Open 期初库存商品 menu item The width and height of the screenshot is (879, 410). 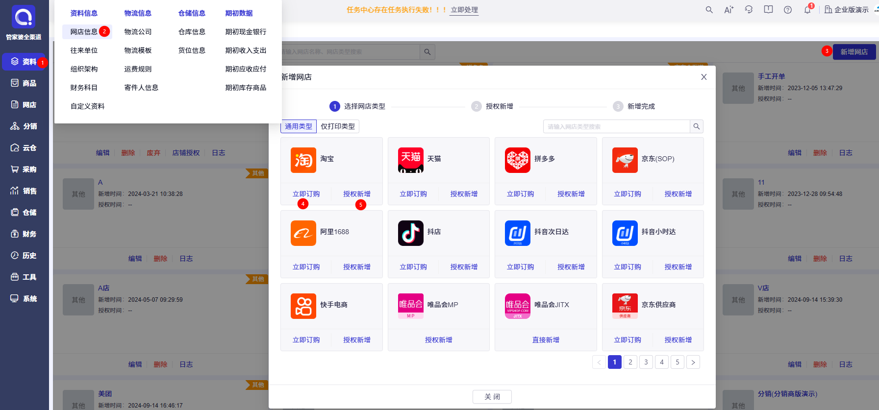pos(246,88)
